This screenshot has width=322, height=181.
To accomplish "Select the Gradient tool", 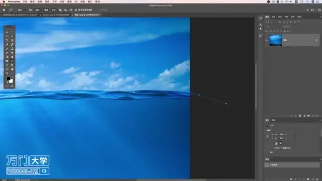I will pos(7,57).
